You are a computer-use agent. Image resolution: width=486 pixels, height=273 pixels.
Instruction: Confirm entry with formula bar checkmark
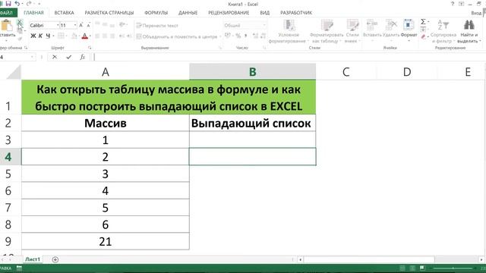(x=69, y=57)
